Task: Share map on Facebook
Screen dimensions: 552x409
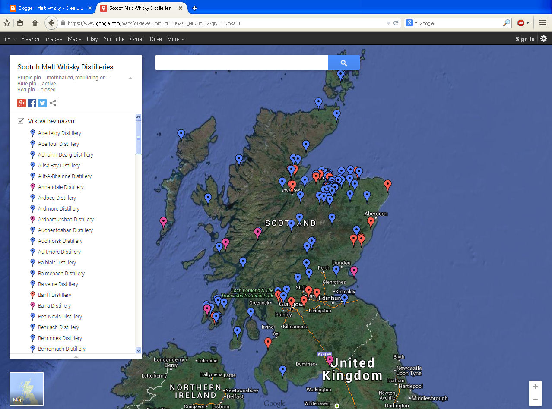Action: click(x=32, y=103)
